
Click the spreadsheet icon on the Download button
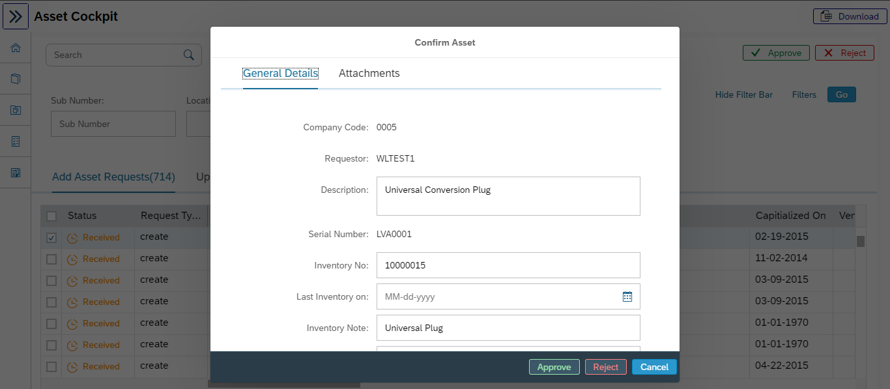(x=825, y=16)
